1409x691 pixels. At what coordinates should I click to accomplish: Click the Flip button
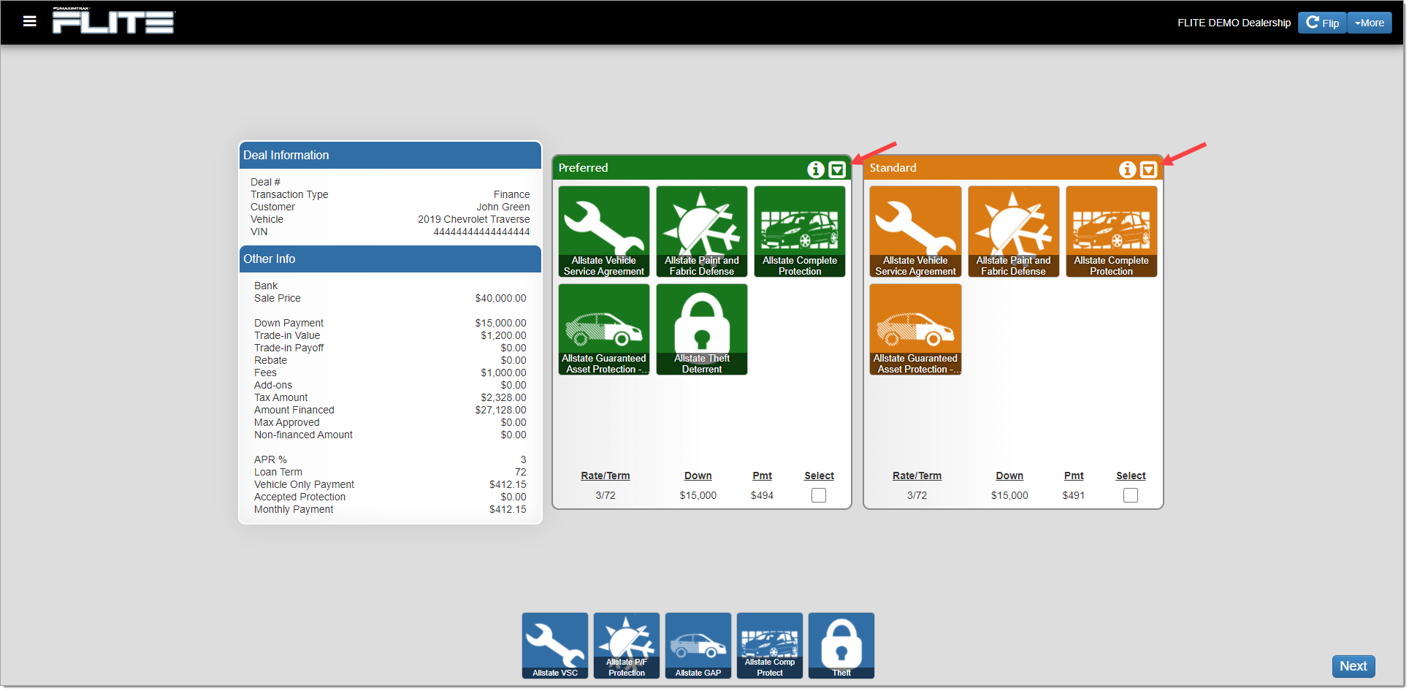pyautogui.click(x=1322, y=23)
